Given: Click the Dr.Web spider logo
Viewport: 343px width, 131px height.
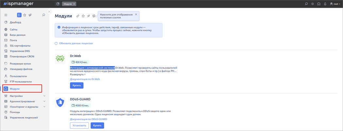Looking at the screenshot, I should point(60,59).
